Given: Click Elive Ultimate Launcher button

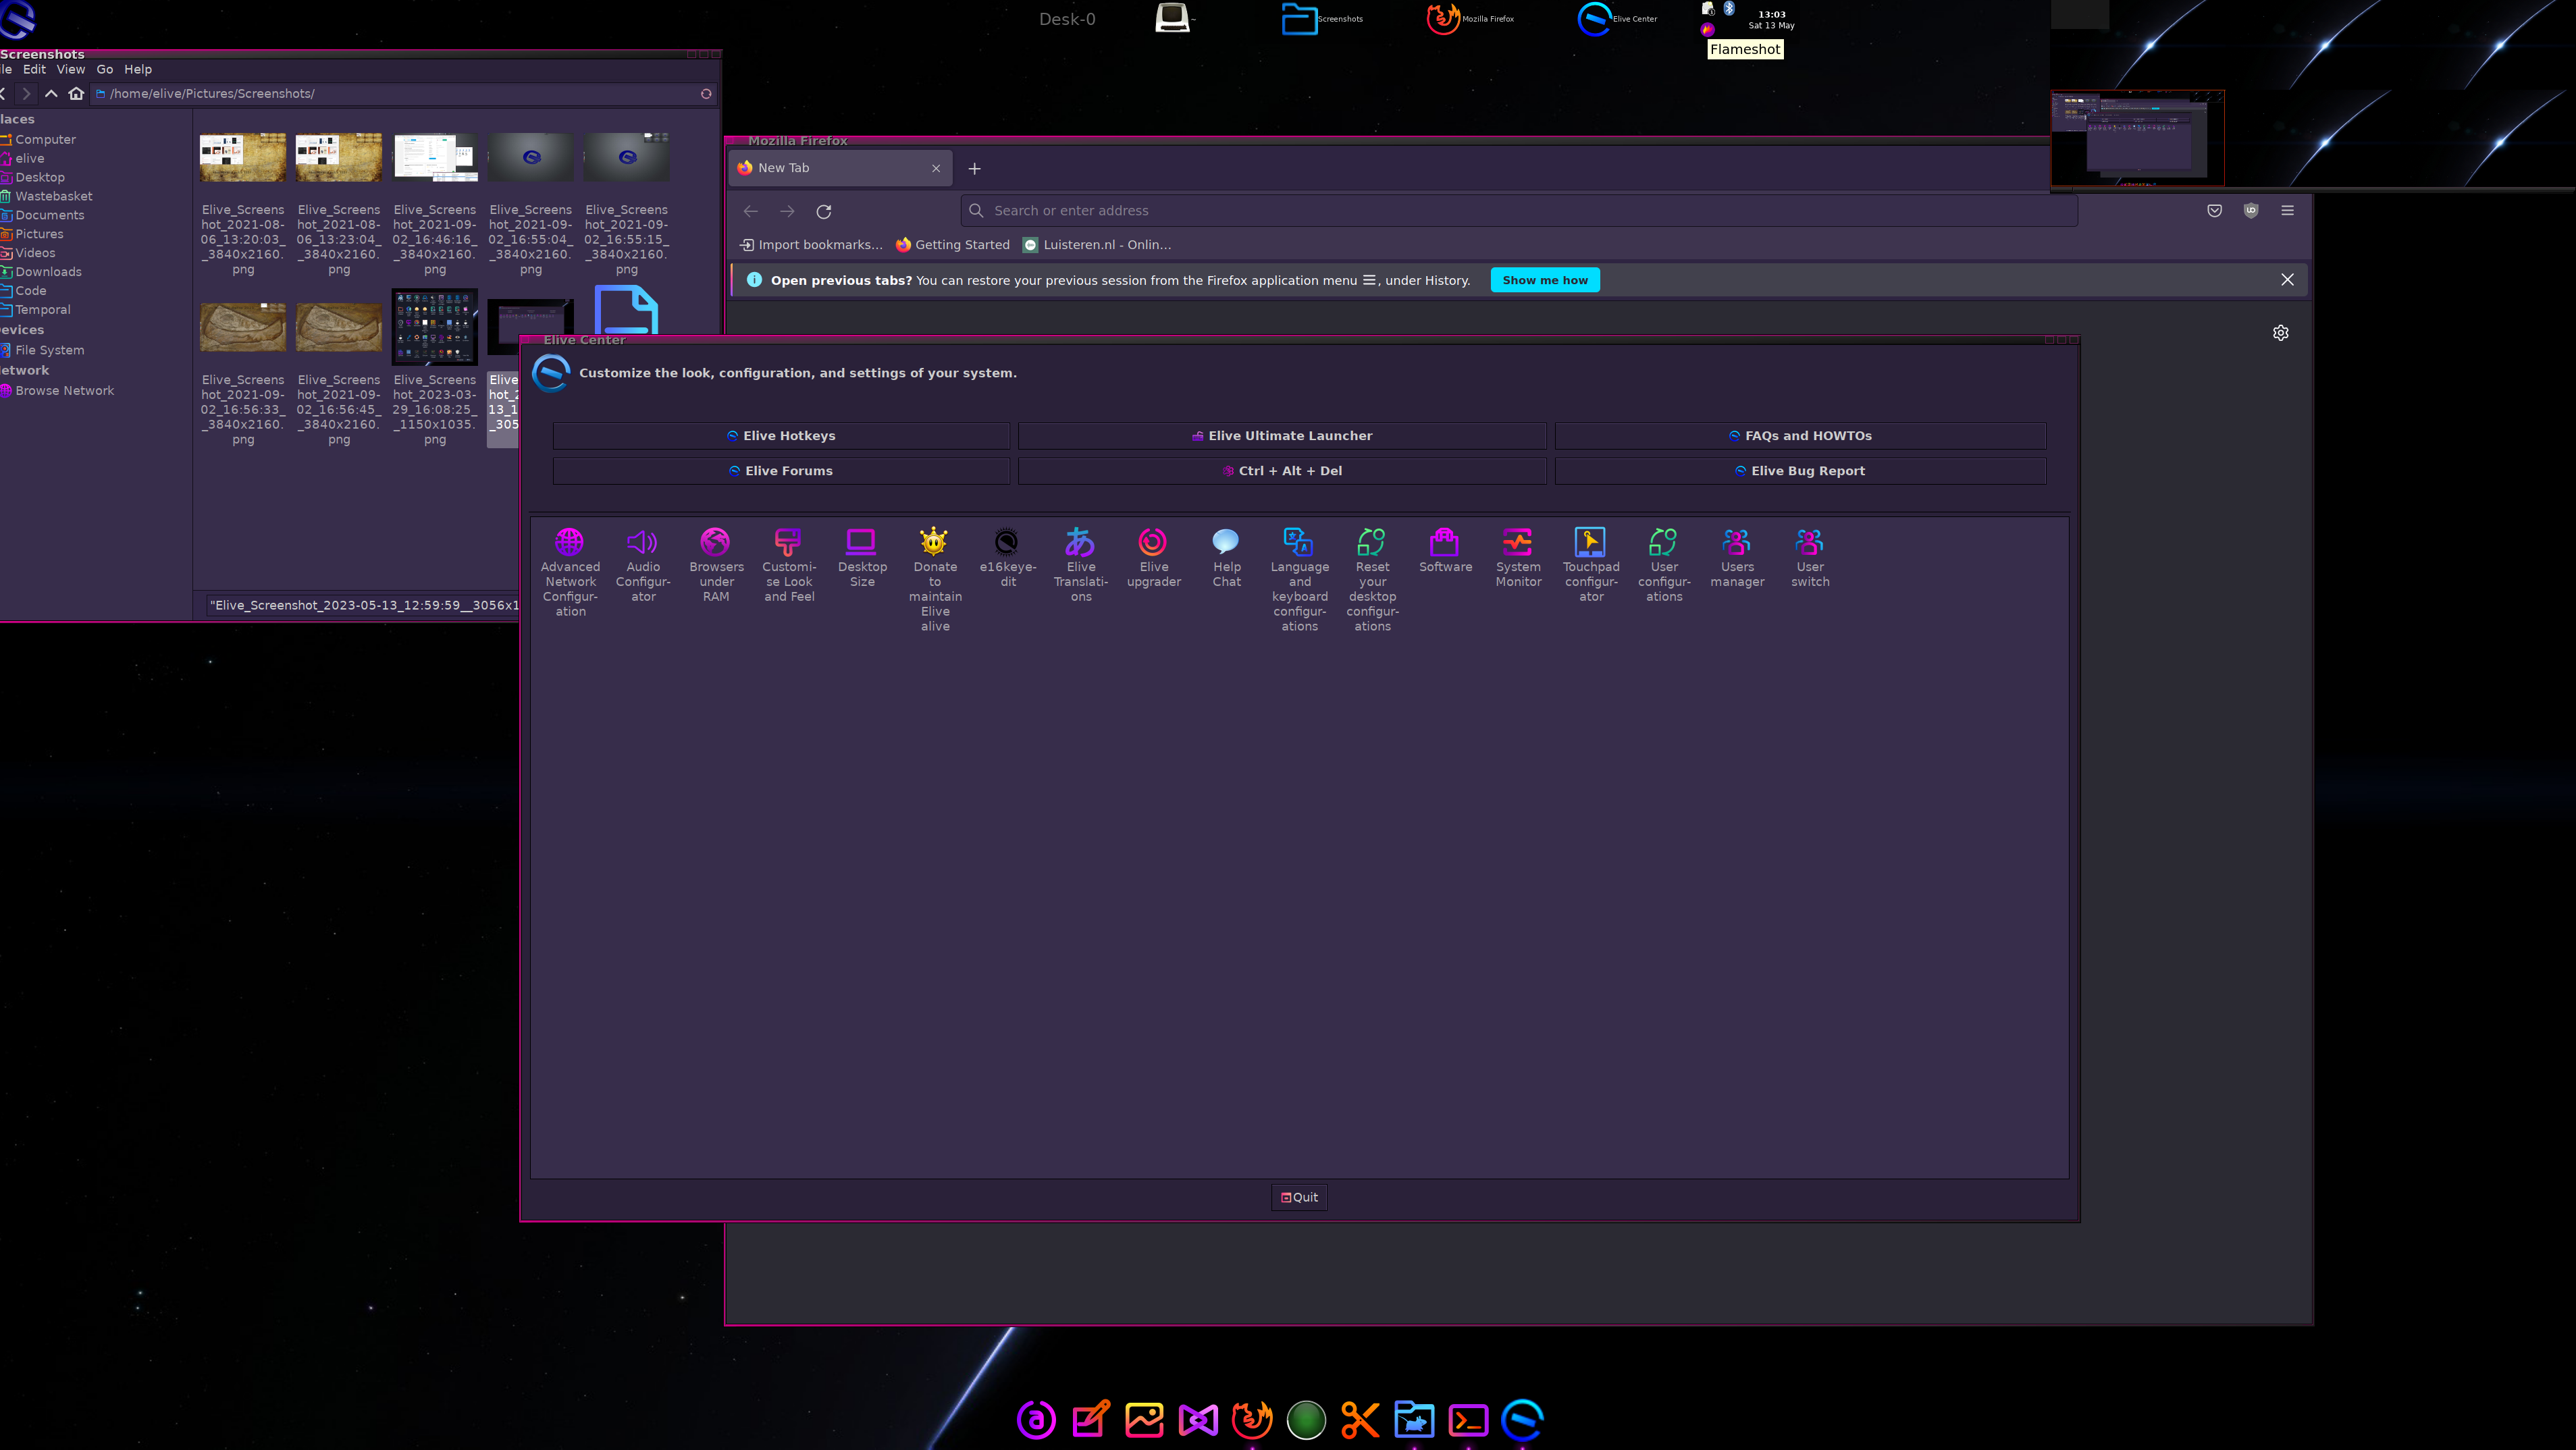Looking at the screenshot, I should (x=1282, y=436).
